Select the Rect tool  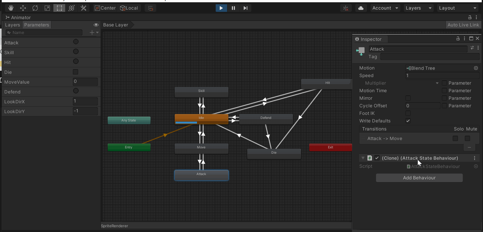(59, 8)
